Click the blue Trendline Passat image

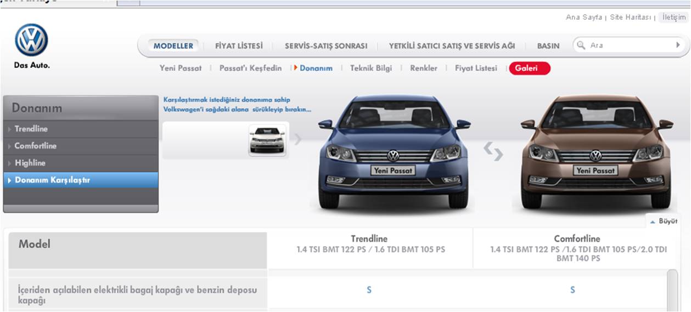click(393, 151)
